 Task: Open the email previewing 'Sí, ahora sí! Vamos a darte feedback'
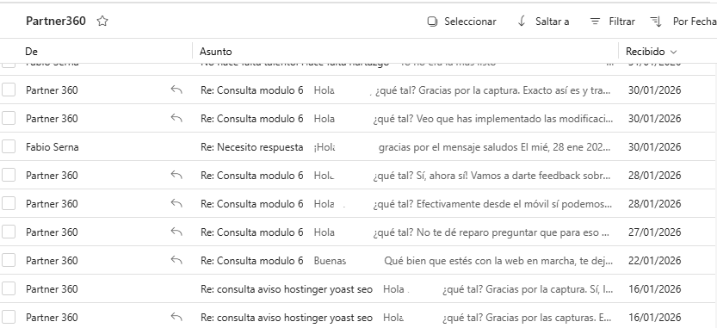coord(356,176)
